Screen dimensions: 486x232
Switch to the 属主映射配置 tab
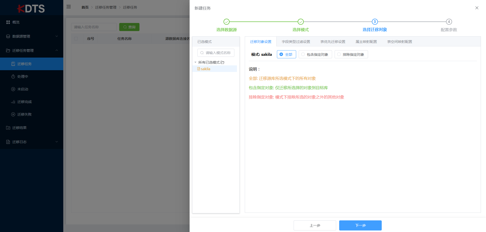(366, 42)
